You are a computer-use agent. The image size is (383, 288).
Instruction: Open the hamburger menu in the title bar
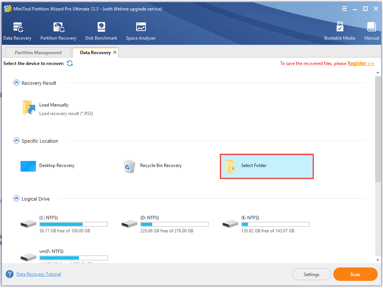(344, 9)
